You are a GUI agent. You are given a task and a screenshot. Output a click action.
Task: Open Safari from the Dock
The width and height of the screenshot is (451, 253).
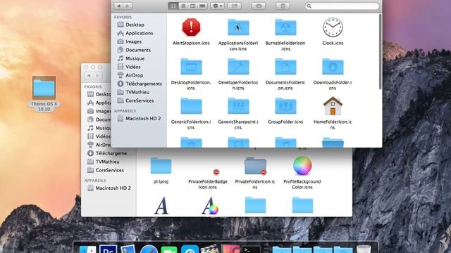(149, 249)
